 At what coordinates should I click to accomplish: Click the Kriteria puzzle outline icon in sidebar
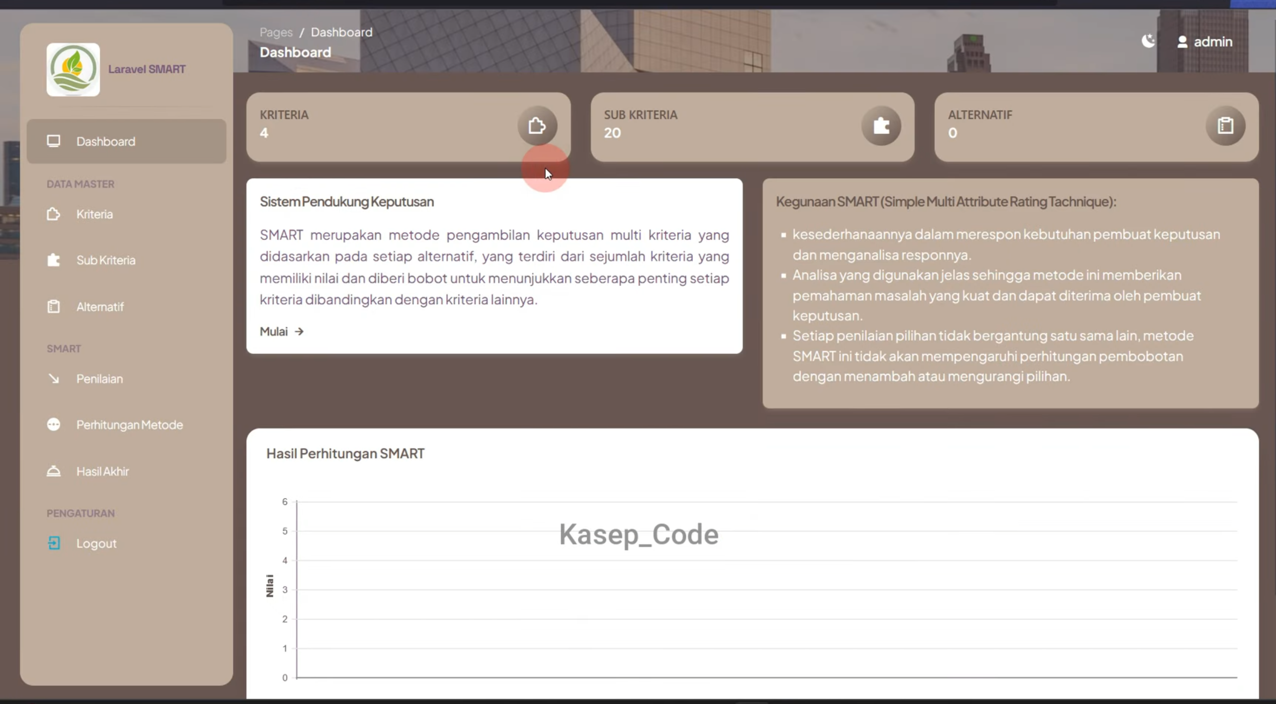[x=53, y=214]
